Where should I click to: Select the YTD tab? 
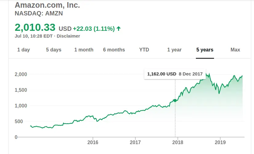pos(144,50)
